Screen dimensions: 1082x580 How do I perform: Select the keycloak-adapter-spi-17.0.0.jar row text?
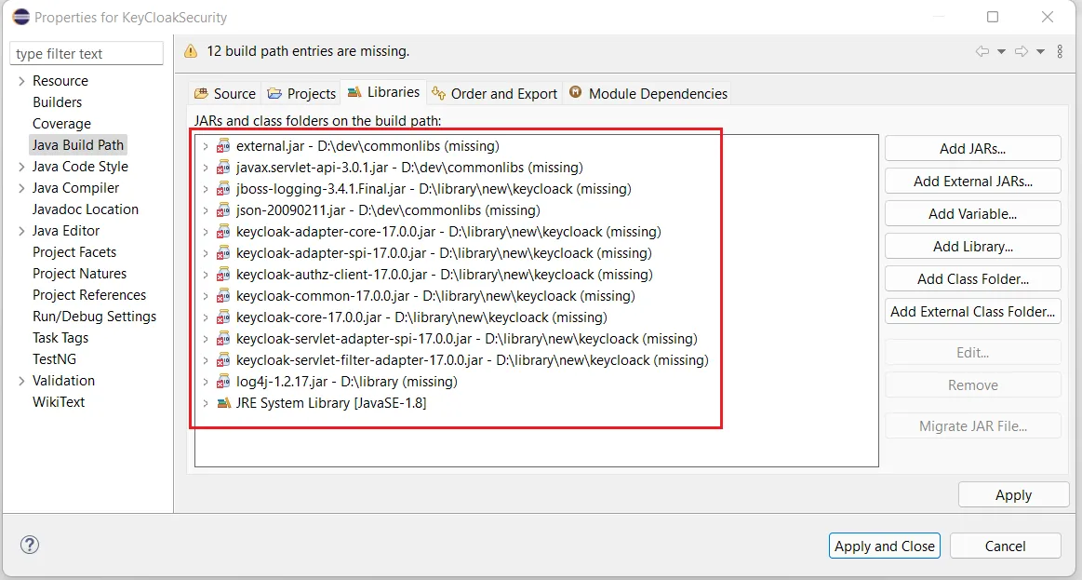[x=445, y=252]
